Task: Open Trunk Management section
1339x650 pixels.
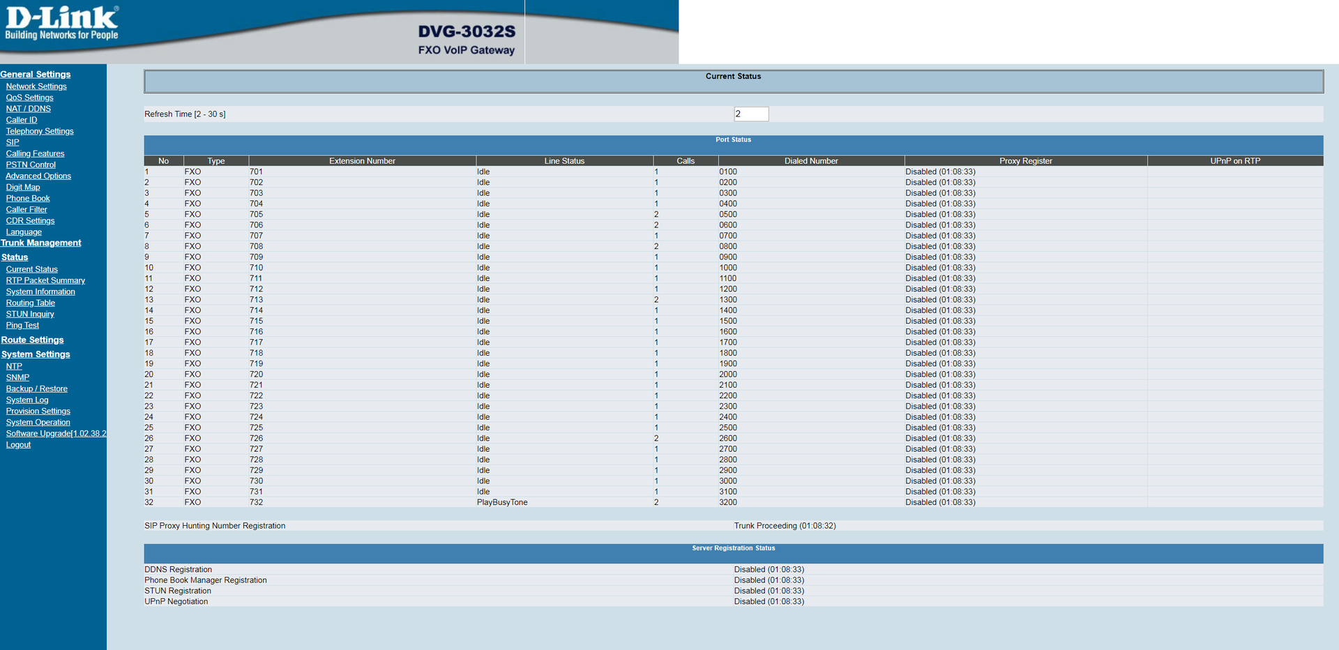Action: [41, 243]
